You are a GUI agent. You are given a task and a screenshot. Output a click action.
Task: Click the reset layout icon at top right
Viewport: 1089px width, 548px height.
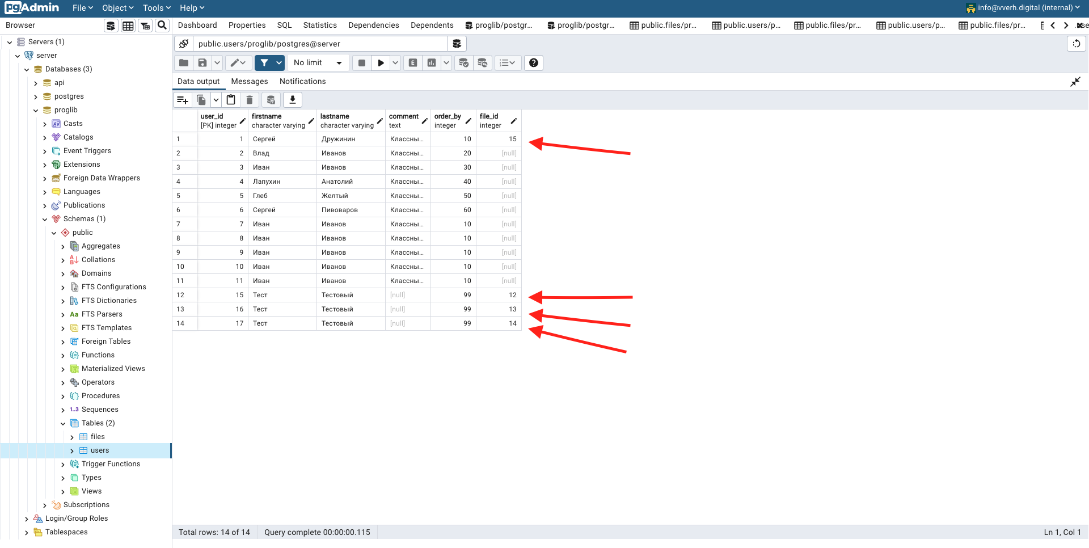coord(1077,44)
